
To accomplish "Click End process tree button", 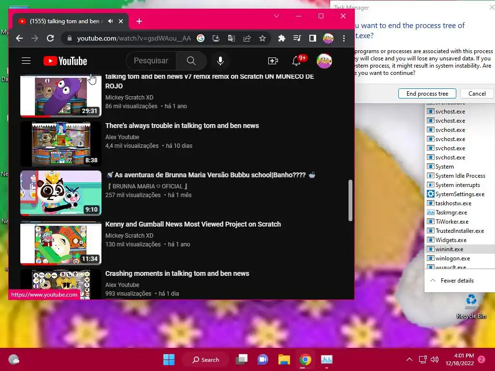I will click(427, 94).
